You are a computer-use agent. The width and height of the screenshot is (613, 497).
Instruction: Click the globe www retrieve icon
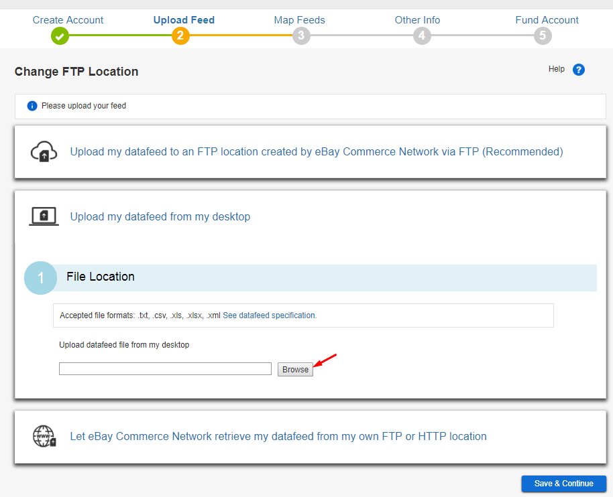point(44,436)
